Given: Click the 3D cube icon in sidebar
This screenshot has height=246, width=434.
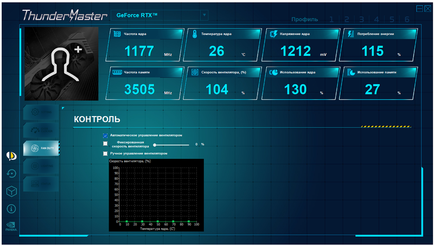Looking at the screenshot, I should pos(11,191).
